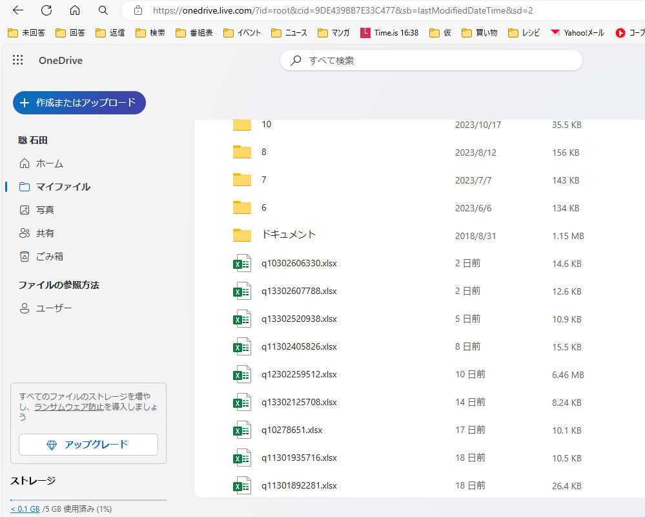This screenshot has width=645, height=517.
Task: Click Excel icon of q10278651.xlsx
Action: (x=242, y=430)
